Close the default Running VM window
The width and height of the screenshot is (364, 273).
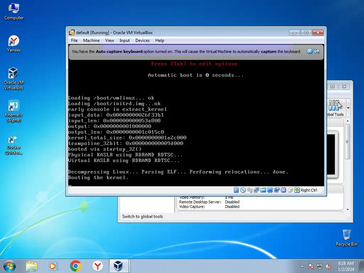pyautogui.click(x=318, y=32)
